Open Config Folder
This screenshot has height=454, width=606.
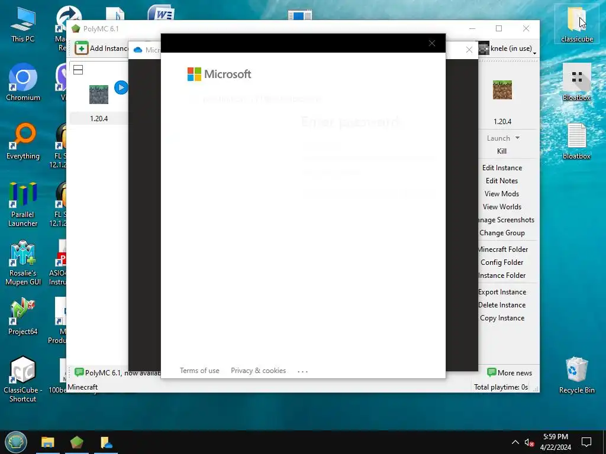[x=502, y=262]
